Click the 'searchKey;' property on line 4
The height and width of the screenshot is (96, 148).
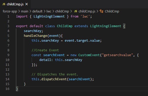click(x=33, y=31)
